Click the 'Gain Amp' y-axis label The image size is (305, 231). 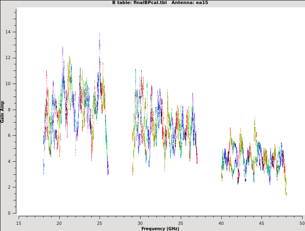(3, 112)
